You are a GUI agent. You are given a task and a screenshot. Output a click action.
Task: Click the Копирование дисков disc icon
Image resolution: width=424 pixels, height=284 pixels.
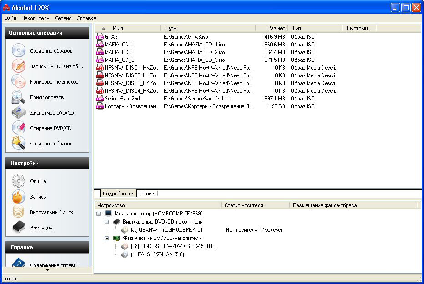[18, 81]
